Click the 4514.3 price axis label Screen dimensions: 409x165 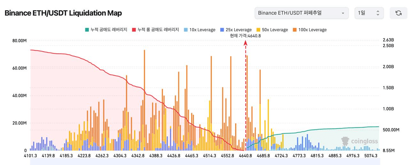(210, 156)
